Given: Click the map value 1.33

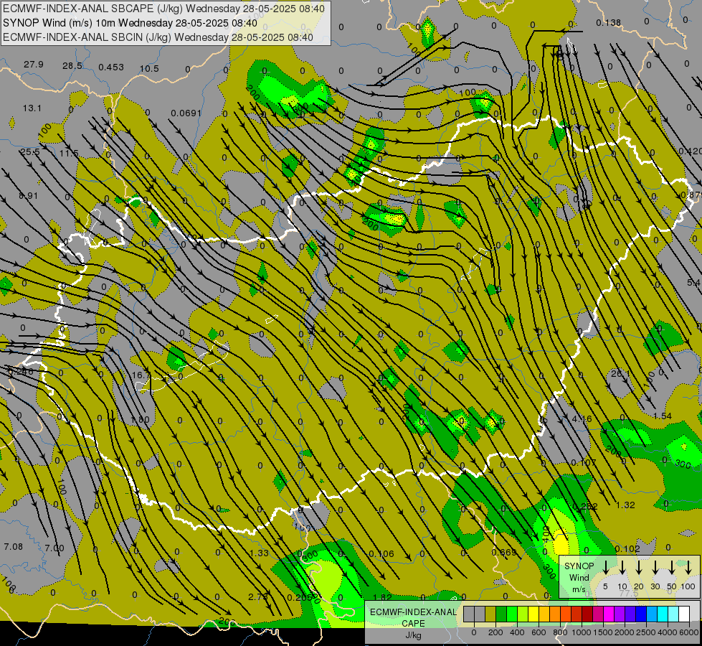Looking at the screenshot, I should point(259,553).
